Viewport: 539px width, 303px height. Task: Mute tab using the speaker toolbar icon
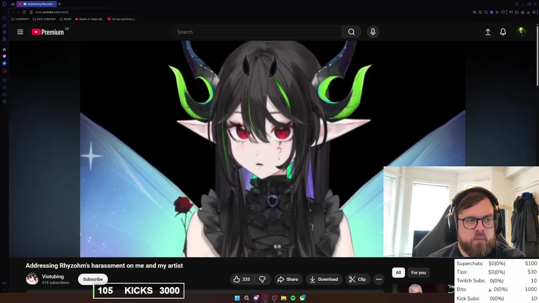click(x=511, y=12)
